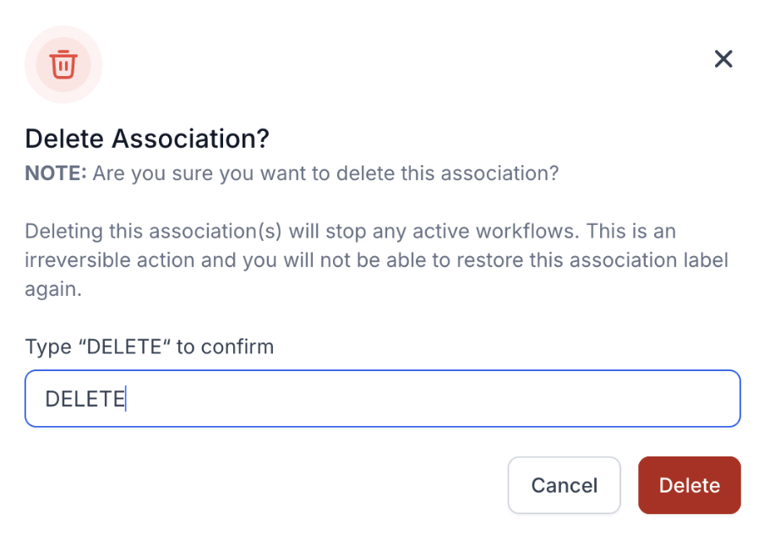Click the "Delete Association?" heading
Image resolution: width=764 pixels, height=541 pixels.
[146, 138]
